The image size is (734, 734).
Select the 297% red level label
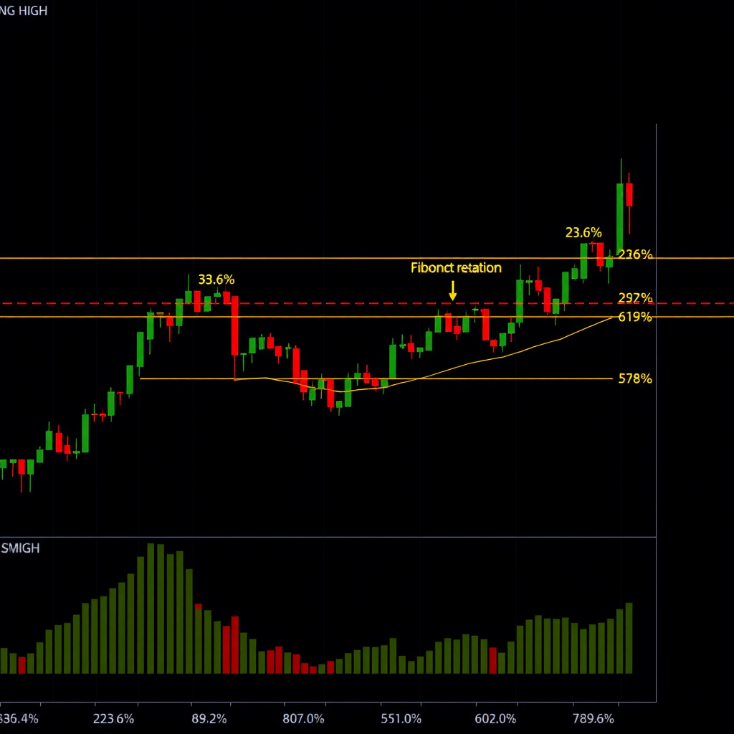pos(635,298)
